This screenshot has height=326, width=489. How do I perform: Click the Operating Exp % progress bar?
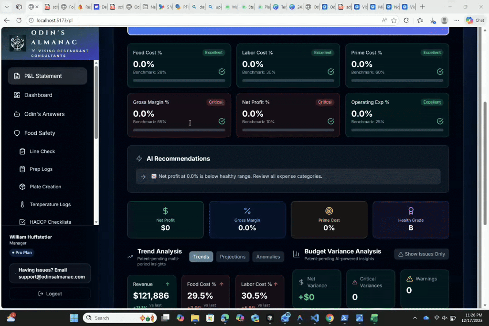pyautogui.click(x=397, y=130)
